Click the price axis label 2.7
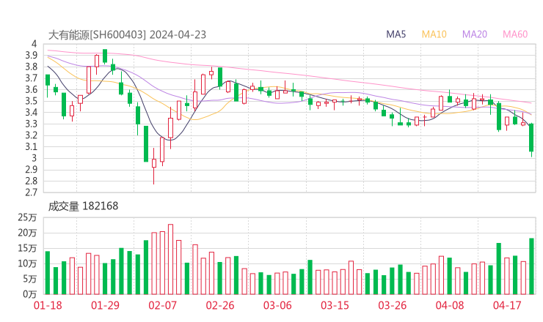Image resolution: width=543 pixels, height=322 pixels. click(x=31, y=192)
